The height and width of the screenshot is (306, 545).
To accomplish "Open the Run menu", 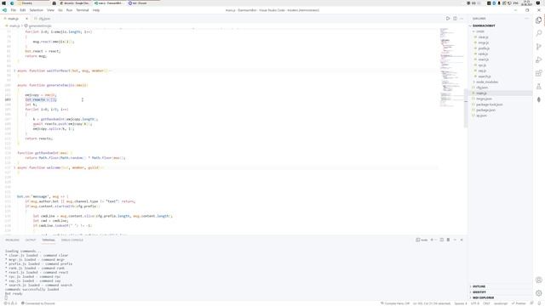I will pos(69,10).
